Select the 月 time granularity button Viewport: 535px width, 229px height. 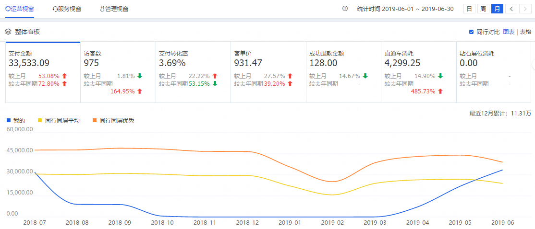[x=497, y=9]
